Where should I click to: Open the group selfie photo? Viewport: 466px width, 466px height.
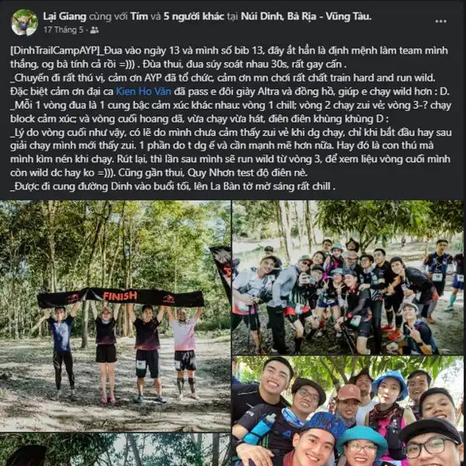pyautogui.click(x=347, y=411)
